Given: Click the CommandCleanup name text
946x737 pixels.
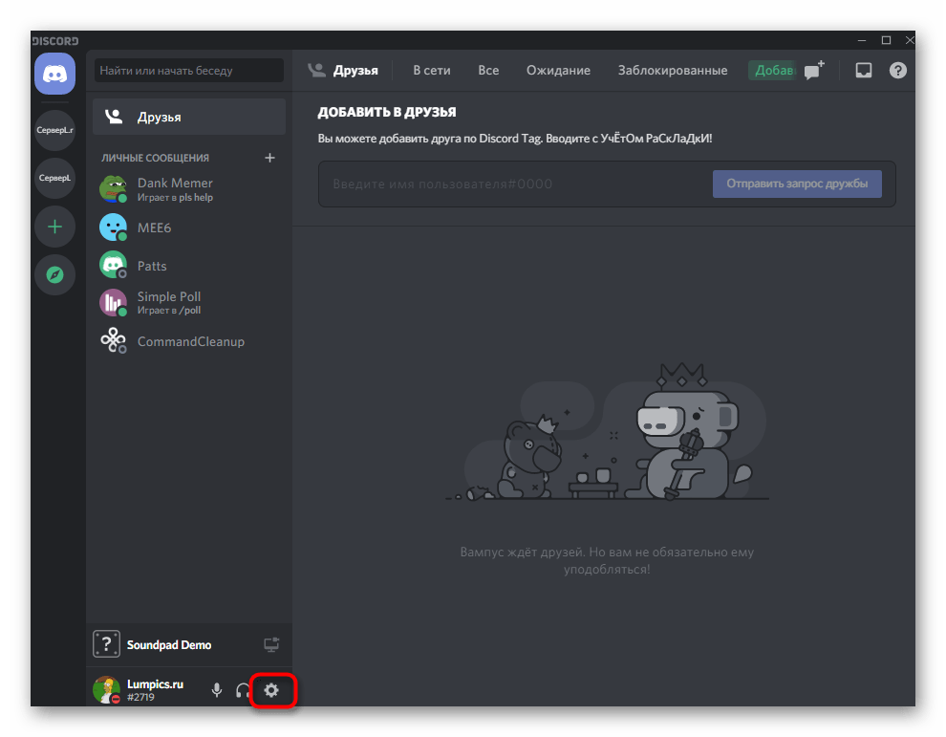Looking at the screenshot, I should coord(191,341).
